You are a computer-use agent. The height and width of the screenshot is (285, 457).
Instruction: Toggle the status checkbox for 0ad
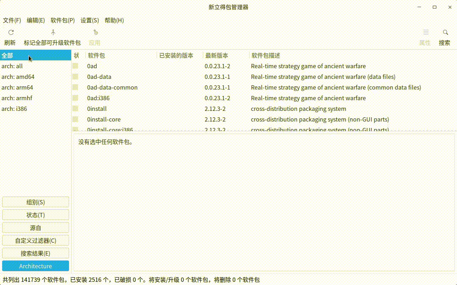[x=75, y=66]
